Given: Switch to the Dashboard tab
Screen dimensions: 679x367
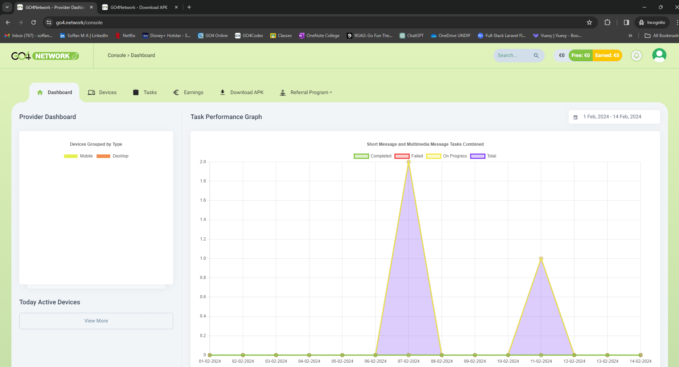Looking at the screenshot, I should pos(54,93).
